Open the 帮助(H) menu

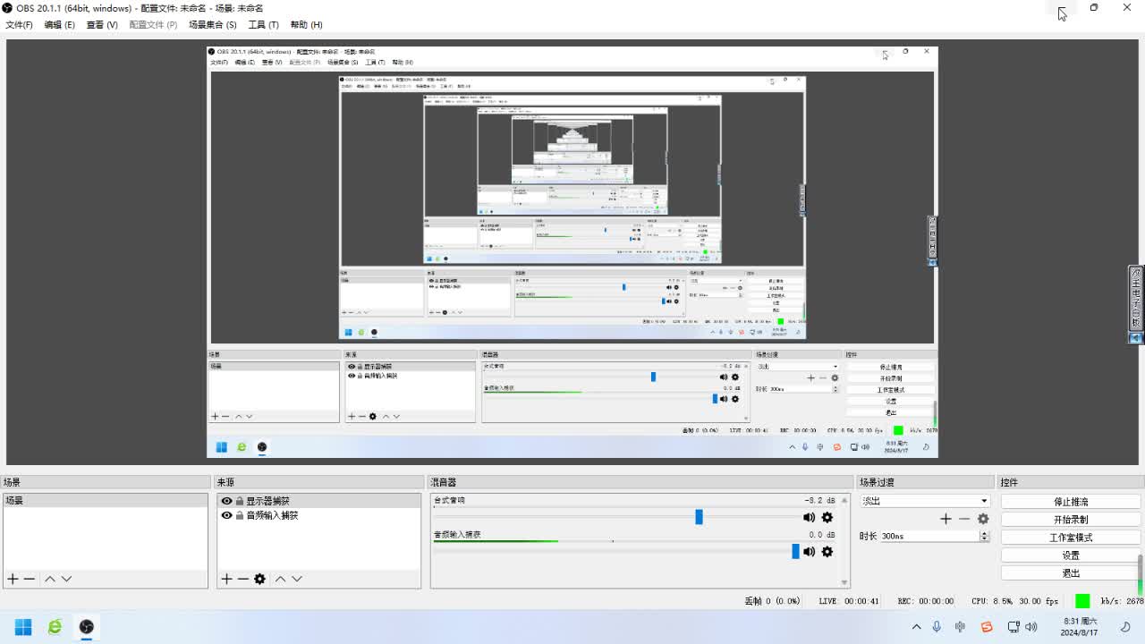[x=306, y=25]
